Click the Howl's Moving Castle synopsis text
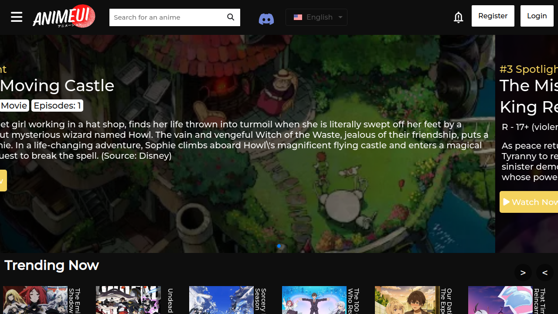Image resolution: width=558 pixels, height=314 pixels. pos(244,140)
